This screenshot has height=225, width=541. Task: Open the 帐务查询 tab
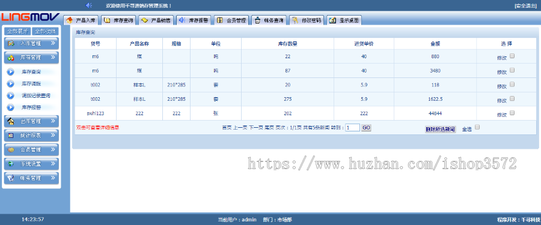[269, 20]
